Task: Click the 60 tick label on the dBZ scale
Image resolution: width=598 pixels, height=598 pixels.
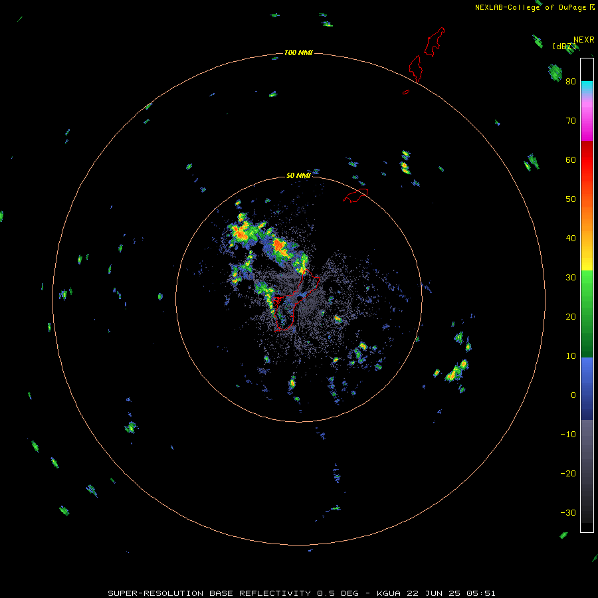Action: point(571,159)
